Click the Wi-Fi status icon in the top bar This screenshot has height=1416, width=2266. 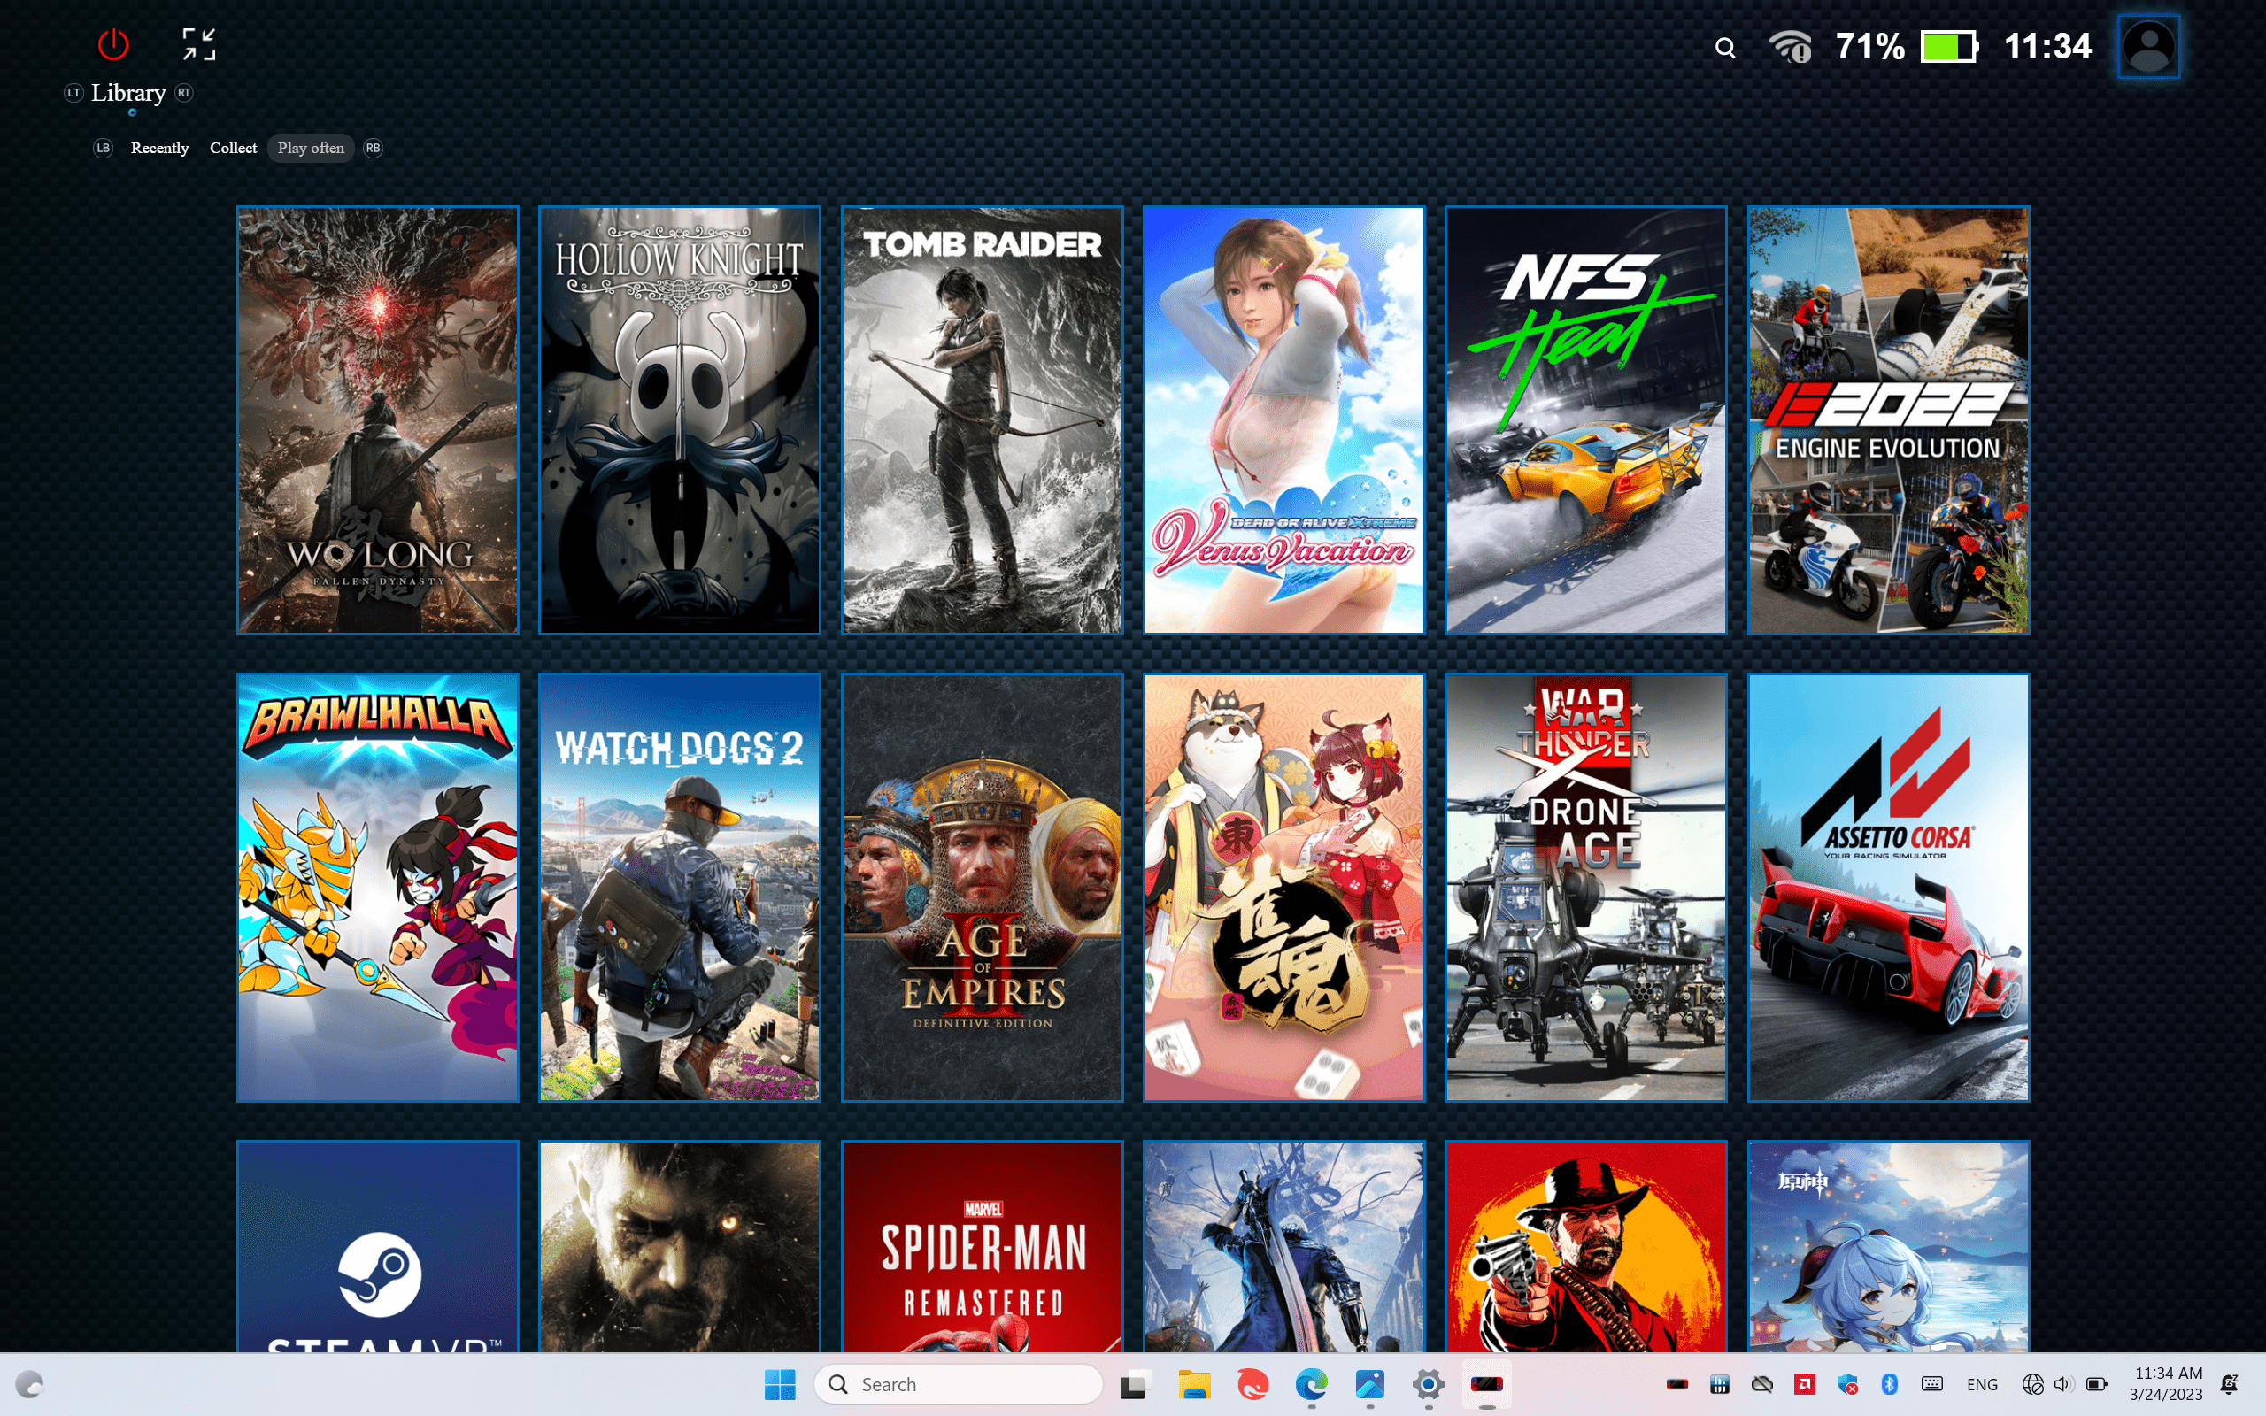click(x=1792, y=46)
